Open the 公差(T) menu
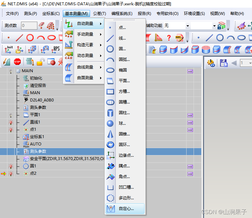Viewport: 252px width, 218px height. tap(99, 14)
